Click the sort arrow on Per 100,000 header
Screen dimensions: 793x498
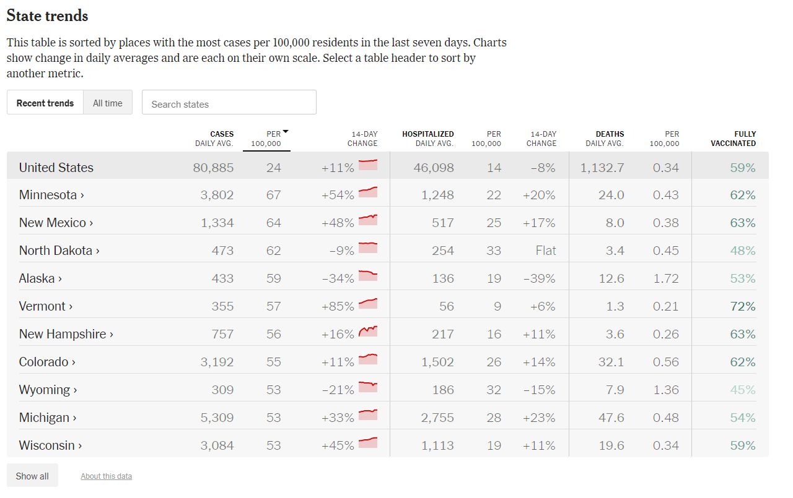coord(286,132)
